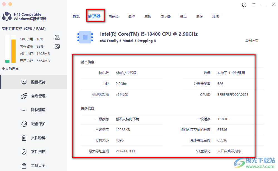Open 文件扫描 with the shield icon
Viewport: 278px width, 171px height.
(33, 152)
